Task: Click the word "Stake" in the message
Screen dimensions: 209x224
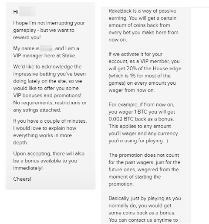Action: coord(68,55)
